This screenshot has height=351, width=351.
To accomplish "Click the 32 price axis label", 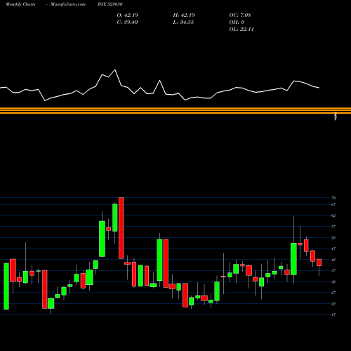I will (x=333, y=282).
